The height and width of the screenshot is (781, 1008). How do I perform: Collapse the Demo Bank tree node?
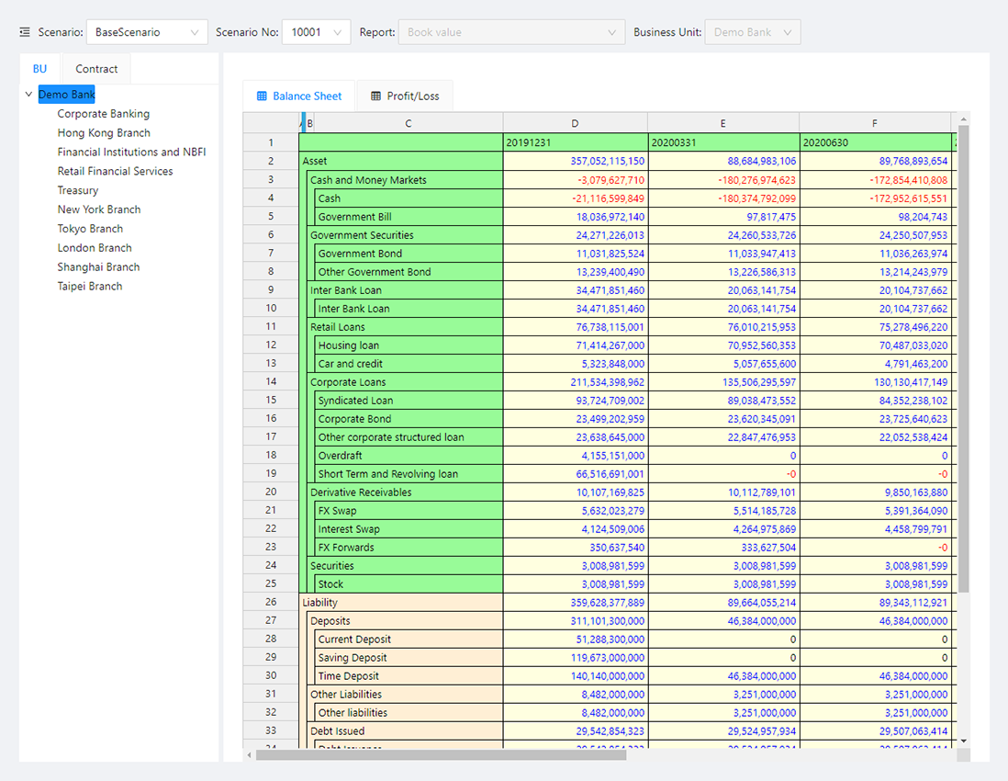tap(29, 95)
